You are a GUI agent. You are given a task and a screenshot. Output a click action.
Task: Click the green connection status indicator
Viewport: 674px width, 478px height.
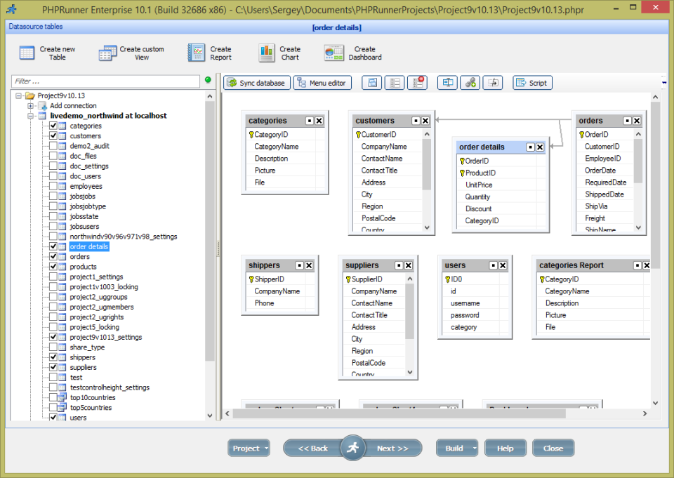[x=208, y=79]
